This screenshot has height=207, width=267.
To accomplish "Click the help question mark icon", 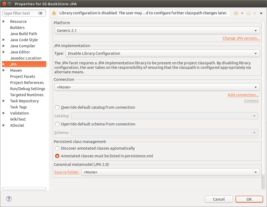I will (9, 199).
